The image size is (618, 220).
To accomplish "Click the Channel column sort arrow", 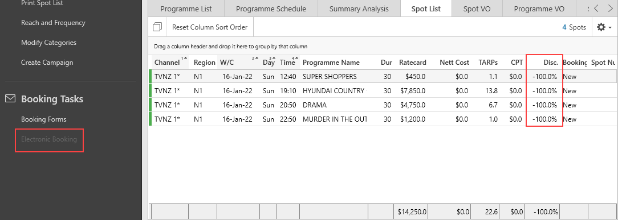I will click(x=185, y=58).
